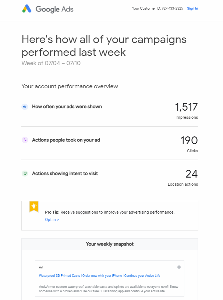Viewport: 223px width, 300px height.
Task: Click the 1,517 impressions figure
Action: [187, 107]
